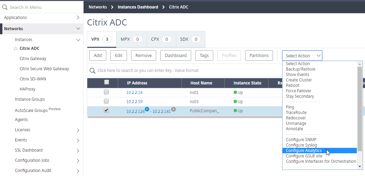Open the Dashboard button
Viewport: 365px width, 176px height.
click(x=176, y=56)
